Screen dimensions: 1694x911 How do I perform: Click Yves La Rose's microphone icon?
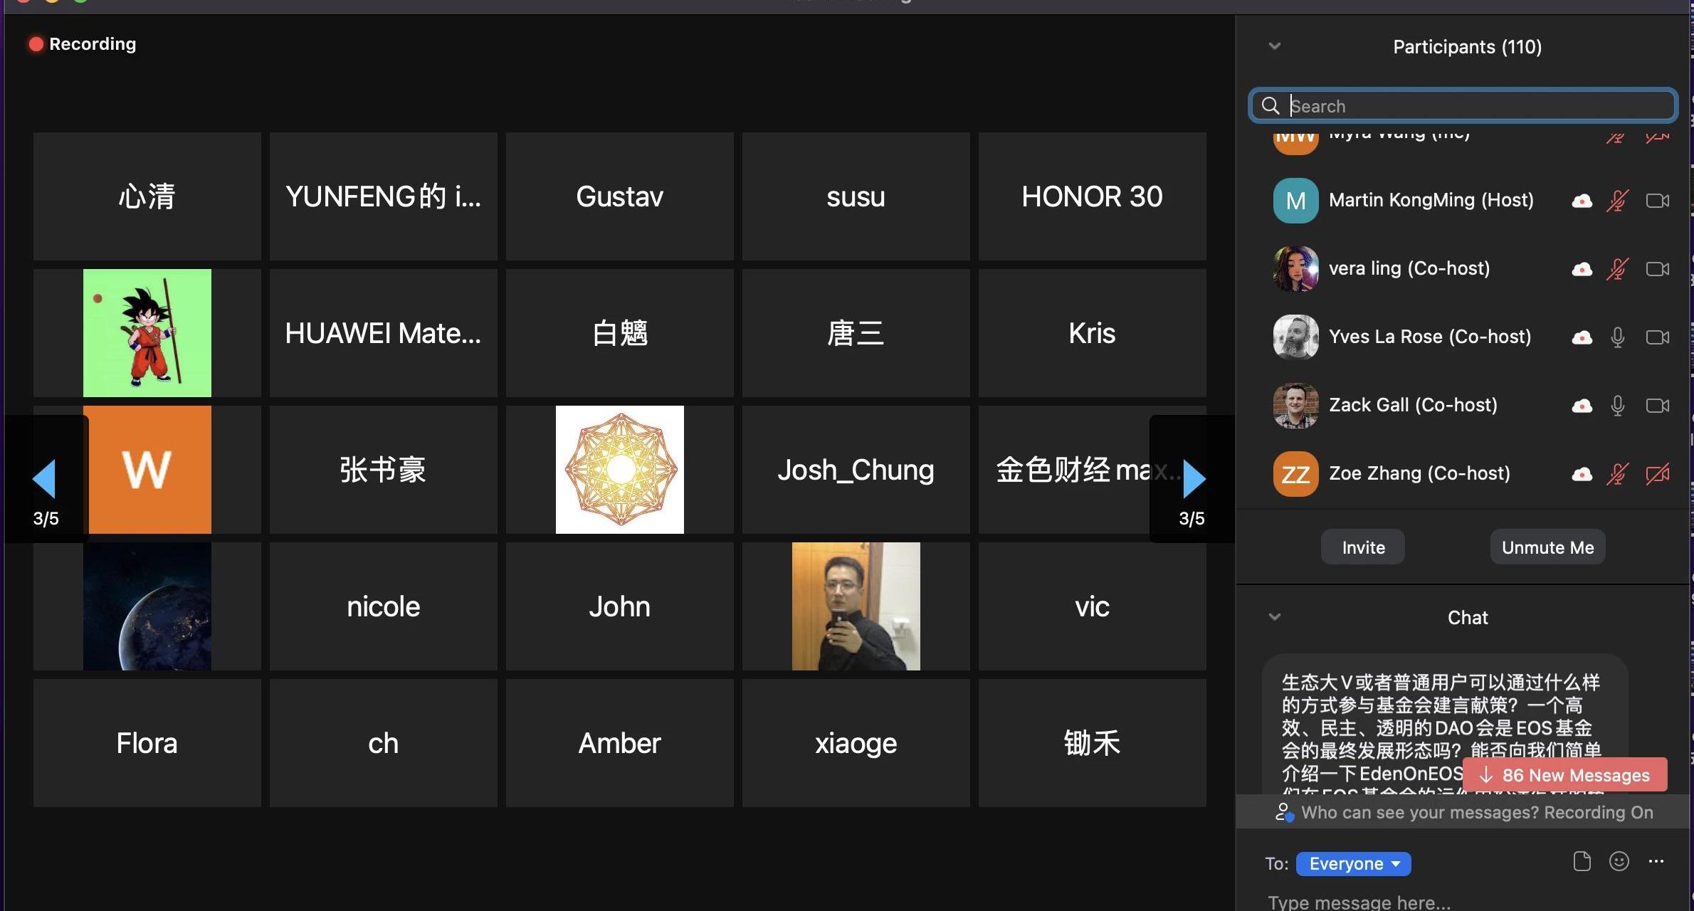tap(1617, 337)
